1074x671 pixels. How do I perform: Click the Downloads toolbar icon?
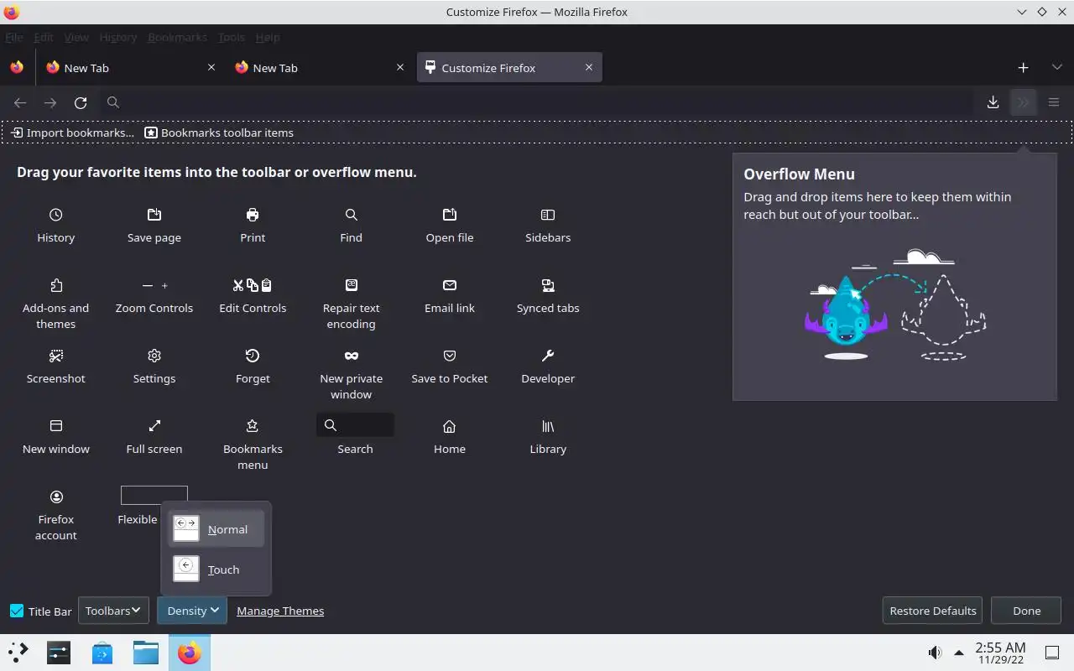[x=993, y=102]
